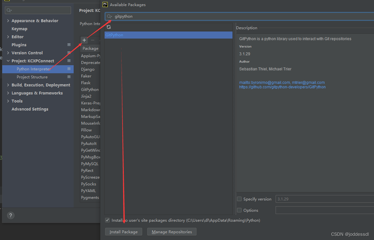Open the Keymap settings page
This screenshot has width=374, height=240.
19,29
